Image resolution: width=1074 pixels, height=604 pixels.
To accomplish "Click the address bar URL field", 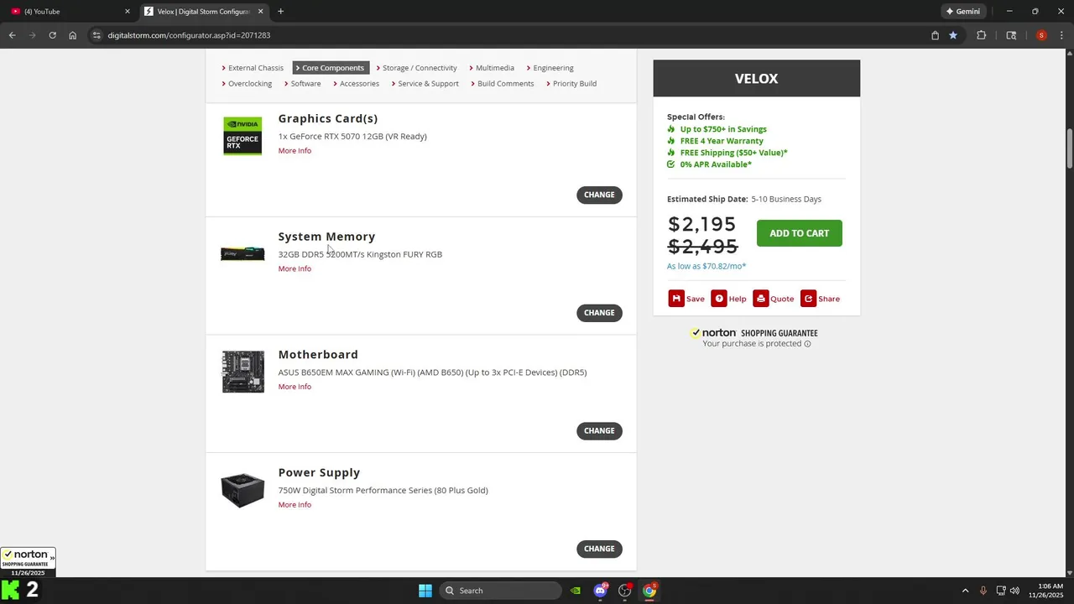I will [503, 35].
